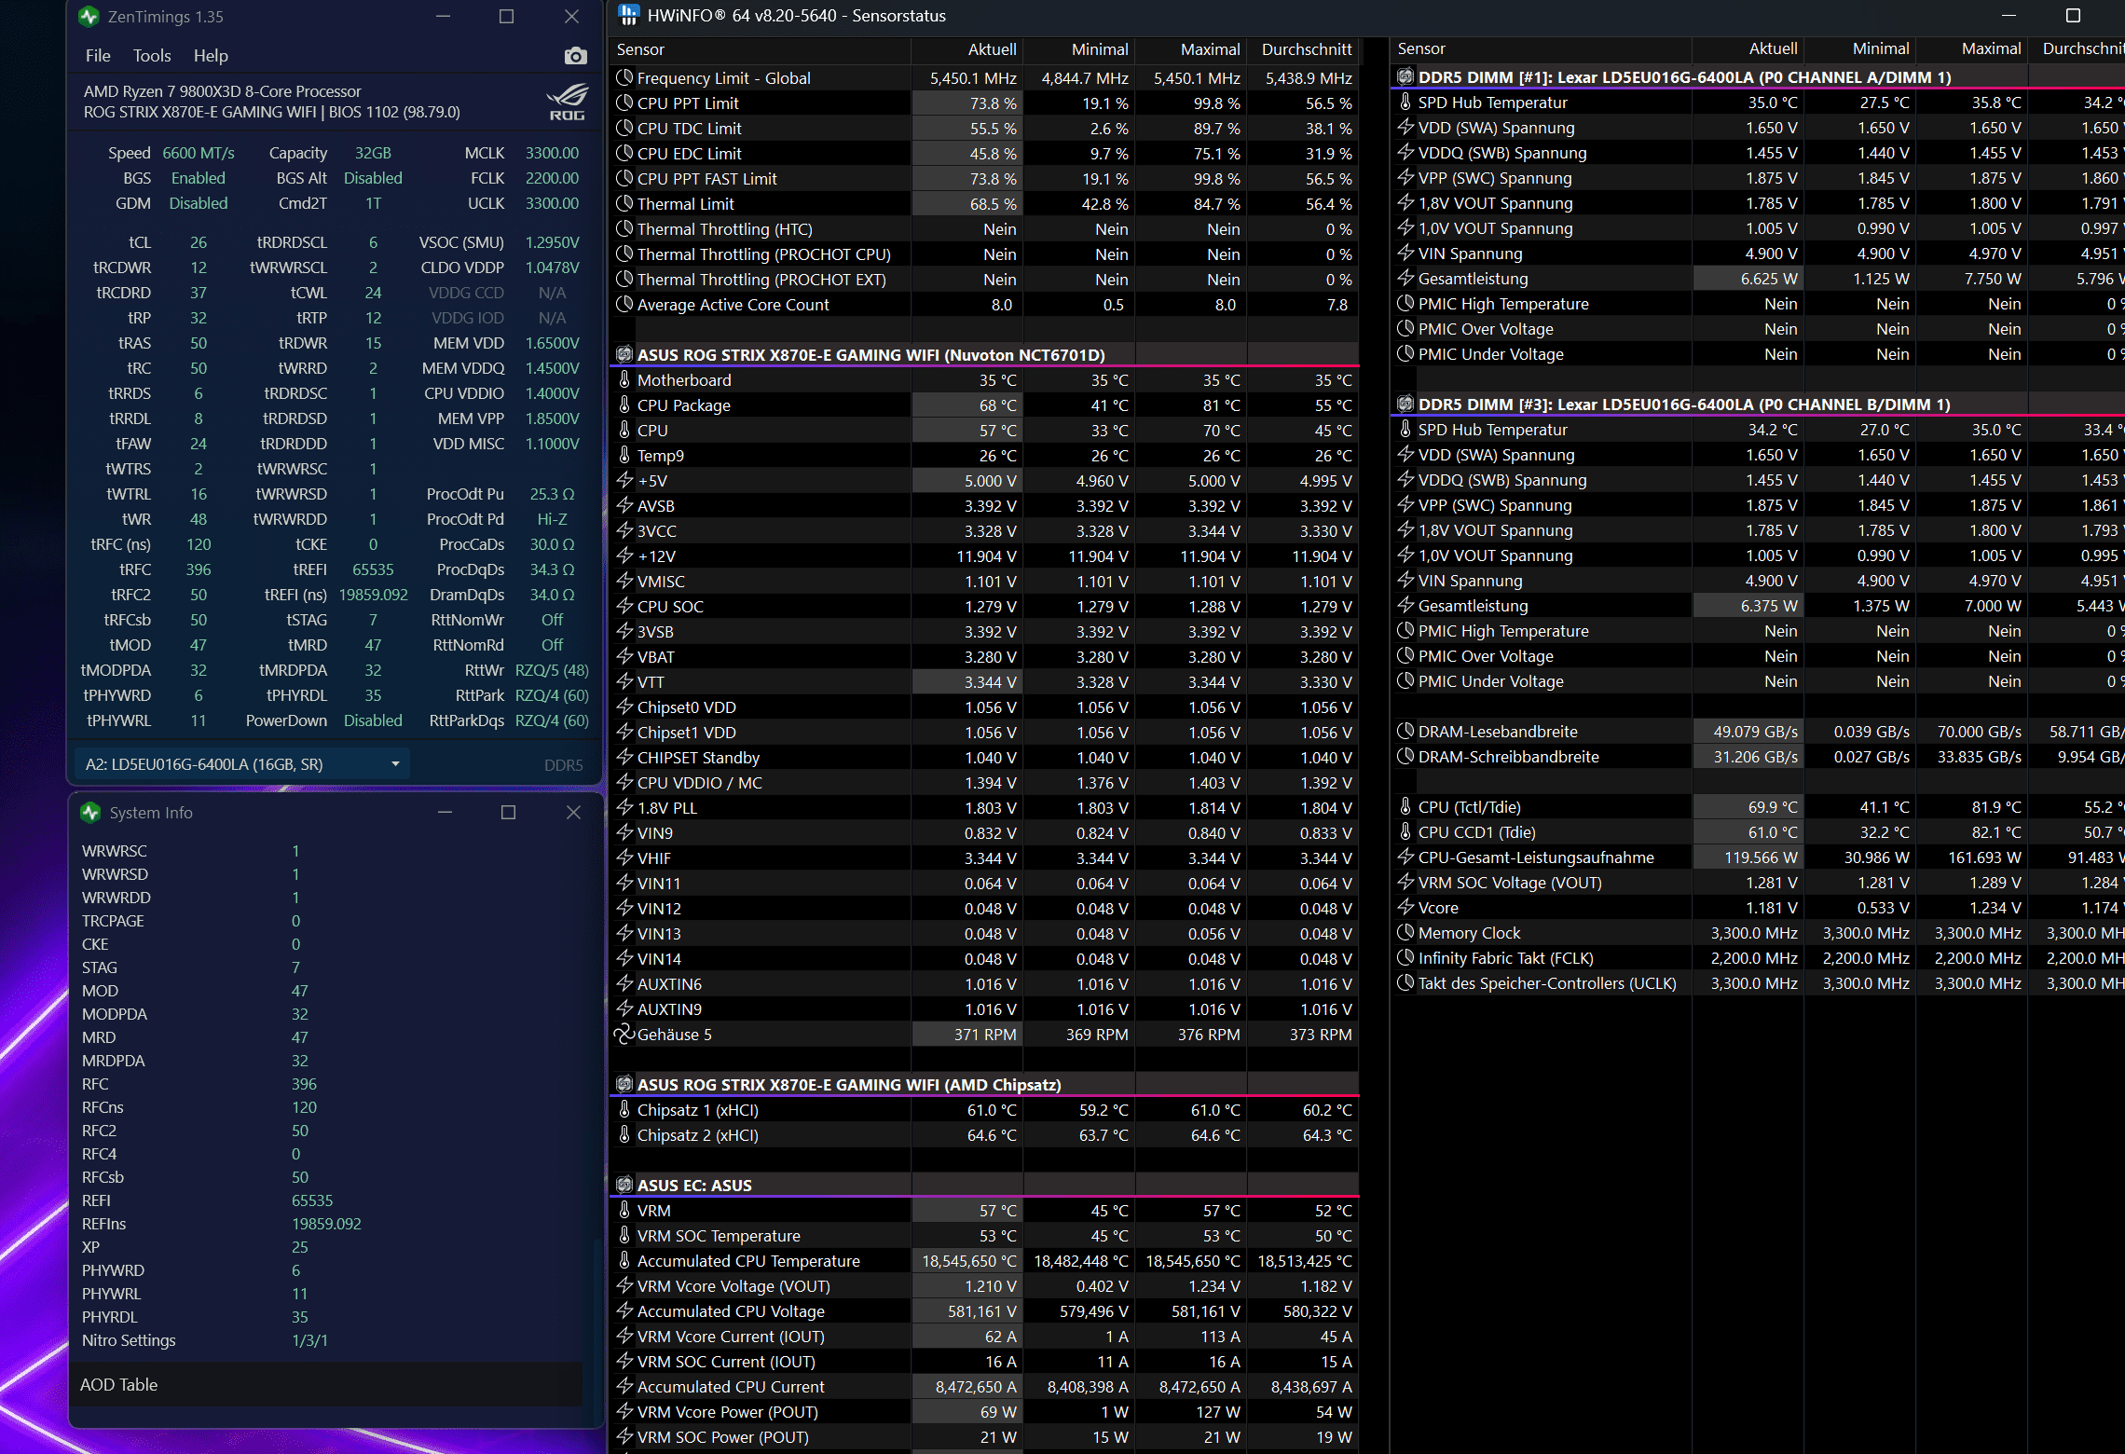Click the thermometer icon beside CPU Package
Image resolution: width=2125 pixels, height=1454 pixels.
click(x=624, y=405)
